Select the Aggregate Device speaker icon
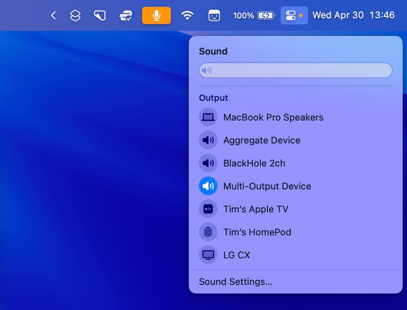 pos(208,140)
